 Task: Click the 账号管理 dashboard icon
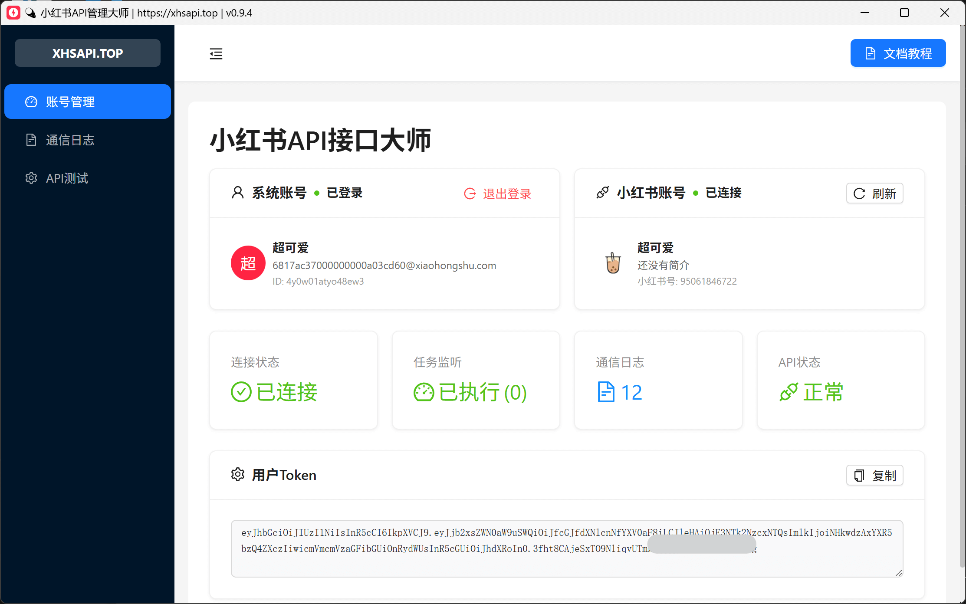pyautogui.click(x=31, y=102)
